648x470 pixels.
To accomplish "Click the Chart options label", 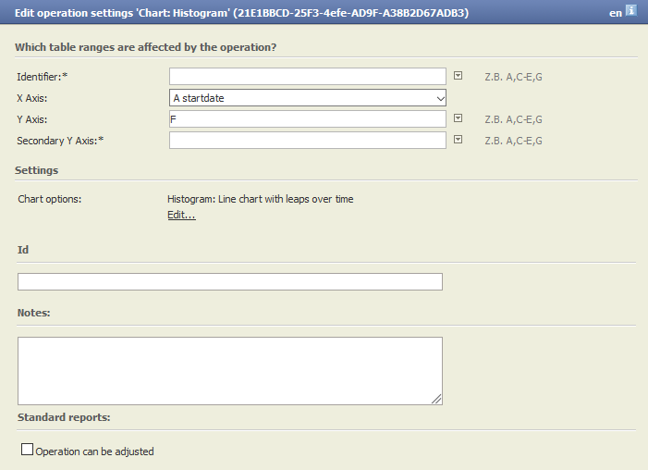I will pyautogui.click(x=50, y=199).
